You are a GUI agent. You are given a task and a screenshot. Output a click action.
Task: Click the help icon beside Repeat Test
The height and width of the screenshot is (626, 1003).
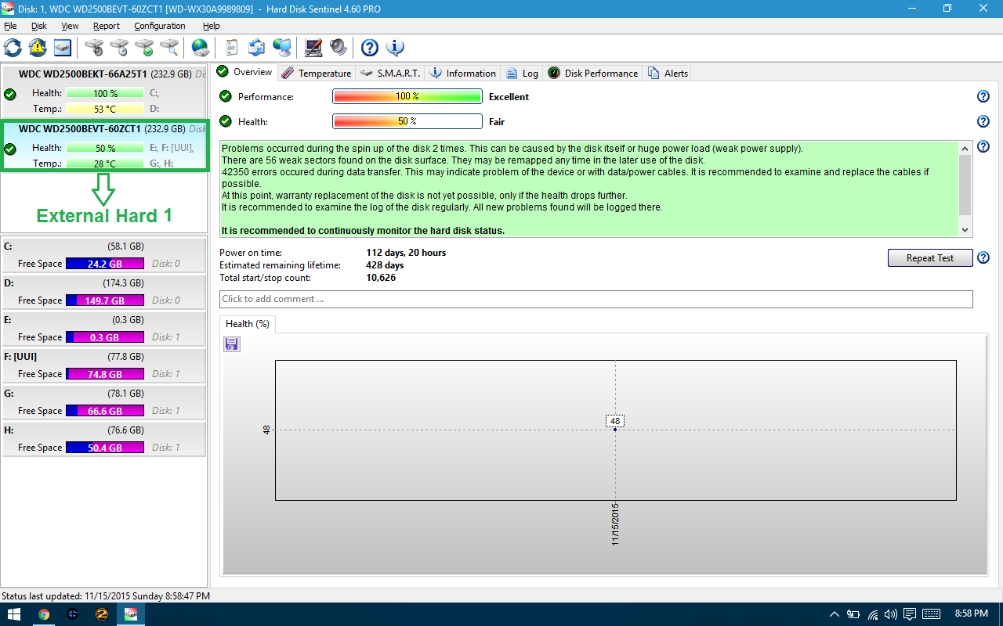(x=983, y=258)
